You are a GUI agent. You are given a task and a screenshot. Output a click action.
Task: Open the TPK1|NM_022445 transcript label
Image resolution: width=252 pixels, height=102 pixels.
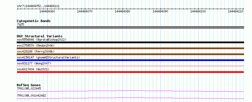pos(29,88)
